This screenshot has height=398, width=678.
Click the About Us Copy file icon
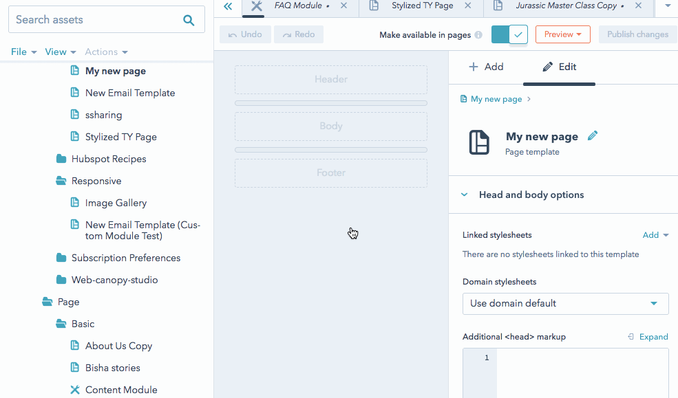tap(75, 345)
